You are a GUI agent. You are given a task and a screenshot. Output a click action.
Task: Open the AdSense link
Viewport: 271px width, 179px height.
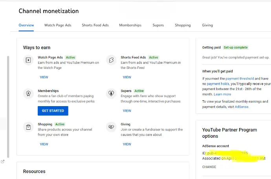pyautogui.click(x=242, y=107)
